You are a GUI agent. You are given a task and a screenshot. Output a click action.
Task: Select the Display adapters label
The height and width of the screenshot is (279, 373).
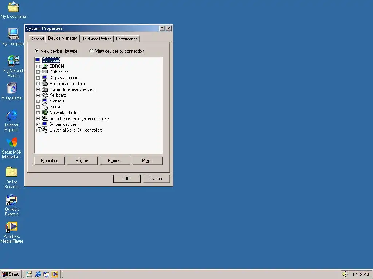click(x=64, y=78)
